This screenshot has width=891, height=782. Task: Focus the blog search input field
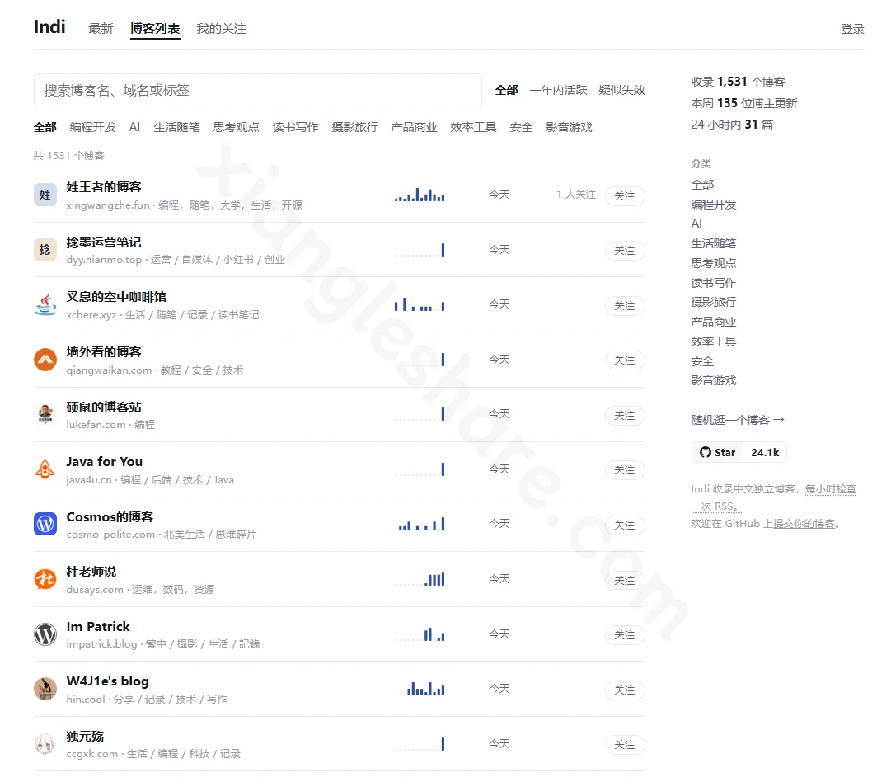(257, 90)
